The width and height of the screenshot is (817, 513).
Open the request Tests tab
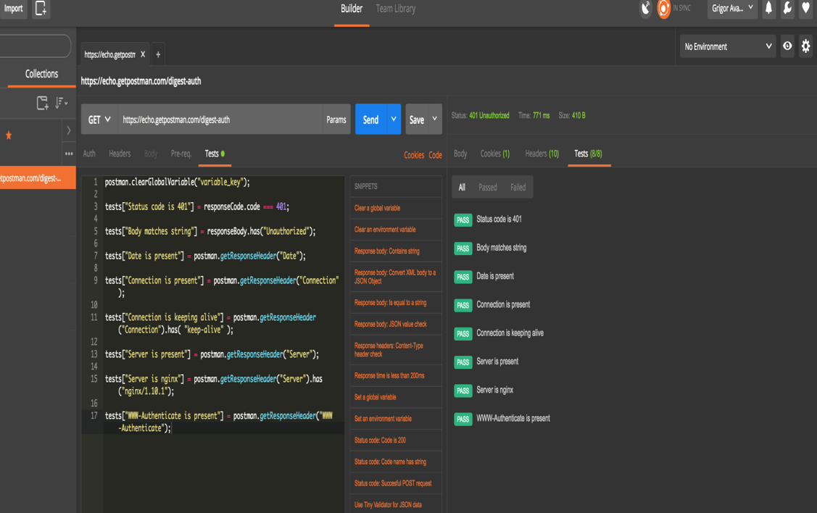215,154
